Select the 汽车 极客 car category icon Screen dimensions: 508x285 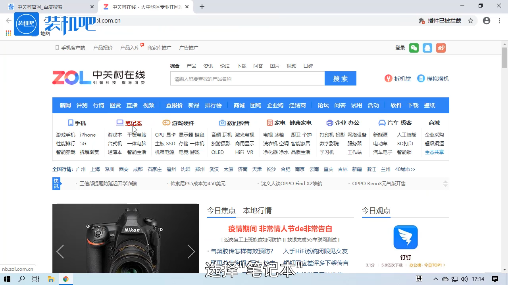click(x=382, y=123)
